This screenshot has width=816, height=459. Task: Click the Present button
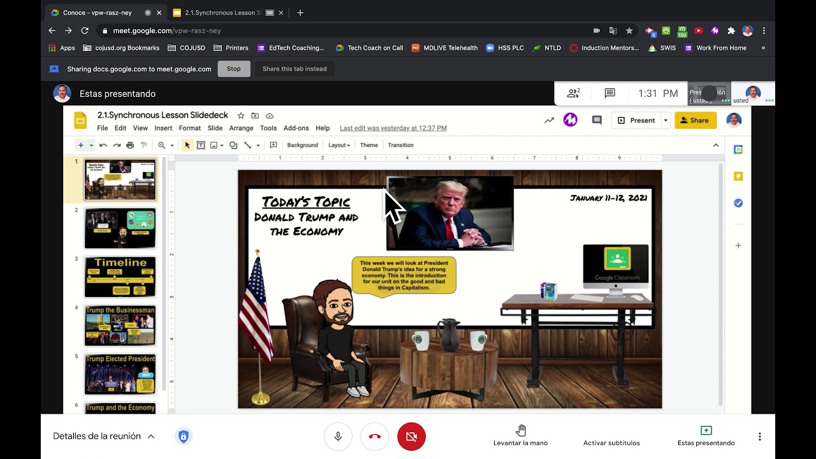point(636,120)
